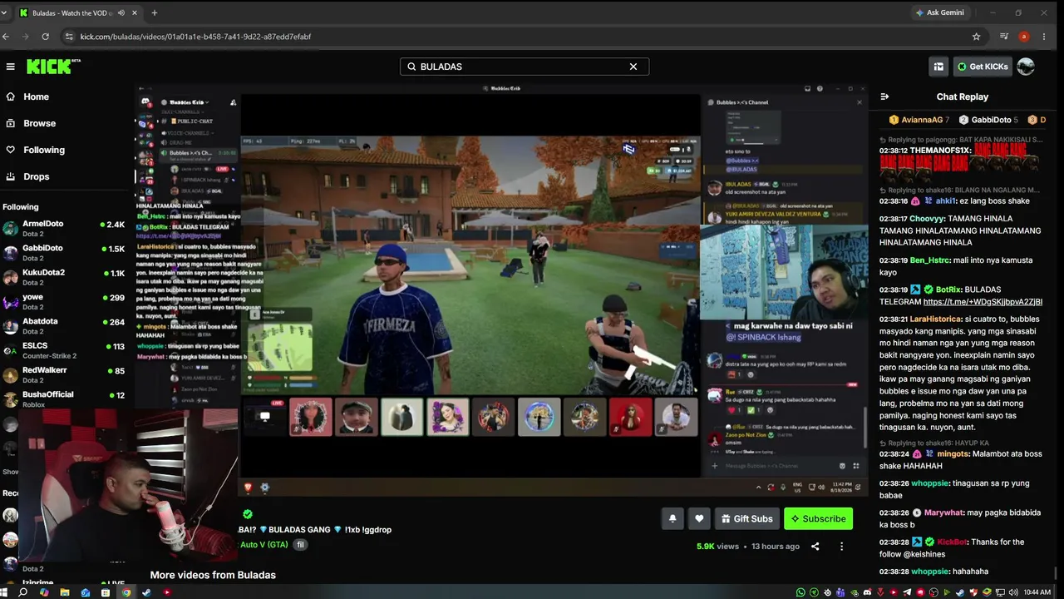Collapse the Chat Replay panel
Image resolution: width=1064 pixels, height=599 pixels.
point(884,97)
